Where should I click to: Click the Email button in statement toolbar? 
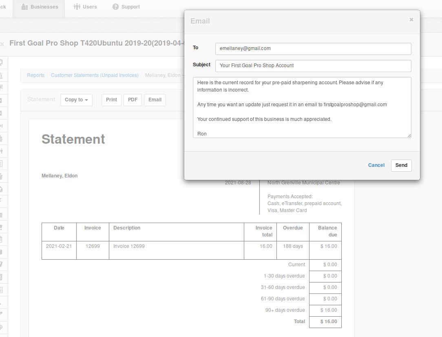coord(155,100)
